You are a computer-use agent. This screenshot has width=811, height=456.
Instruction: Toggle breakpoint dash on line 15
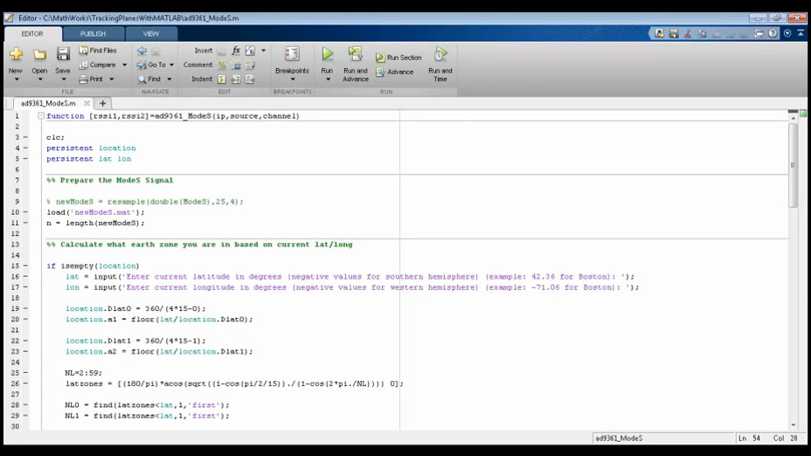[25, 266]
